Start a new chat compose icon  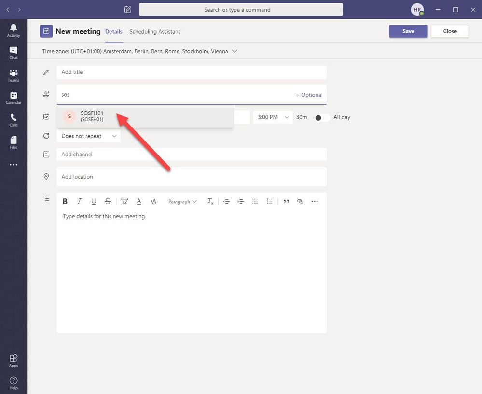click(x=128, y=10)
